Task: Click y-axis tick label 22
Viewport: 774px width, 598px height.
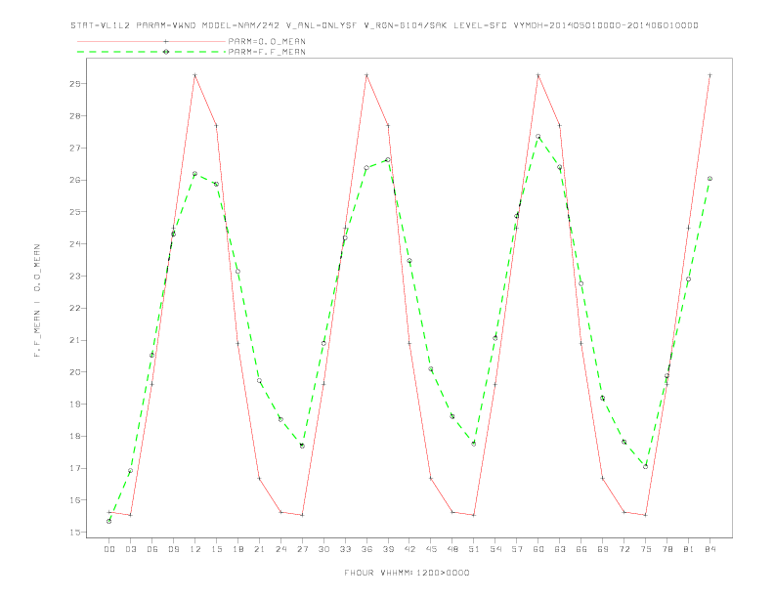Action: [x=75, y=309]
